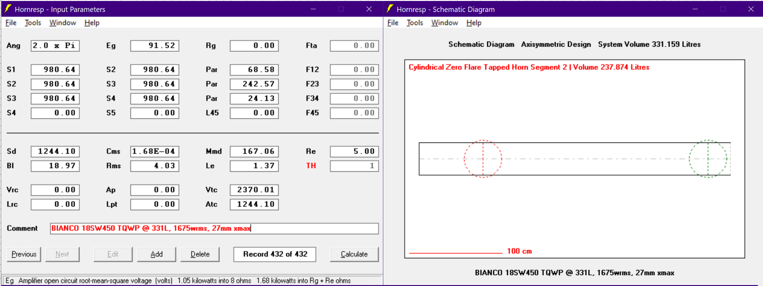Click the F12 field
763x286 pixels.
[354, 70]
